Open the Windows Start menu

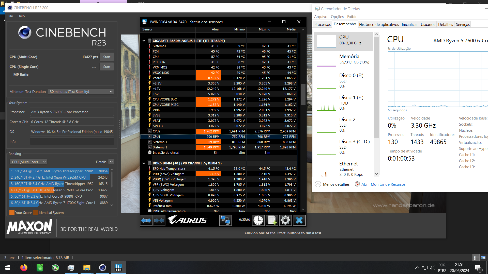click(8, 268)
